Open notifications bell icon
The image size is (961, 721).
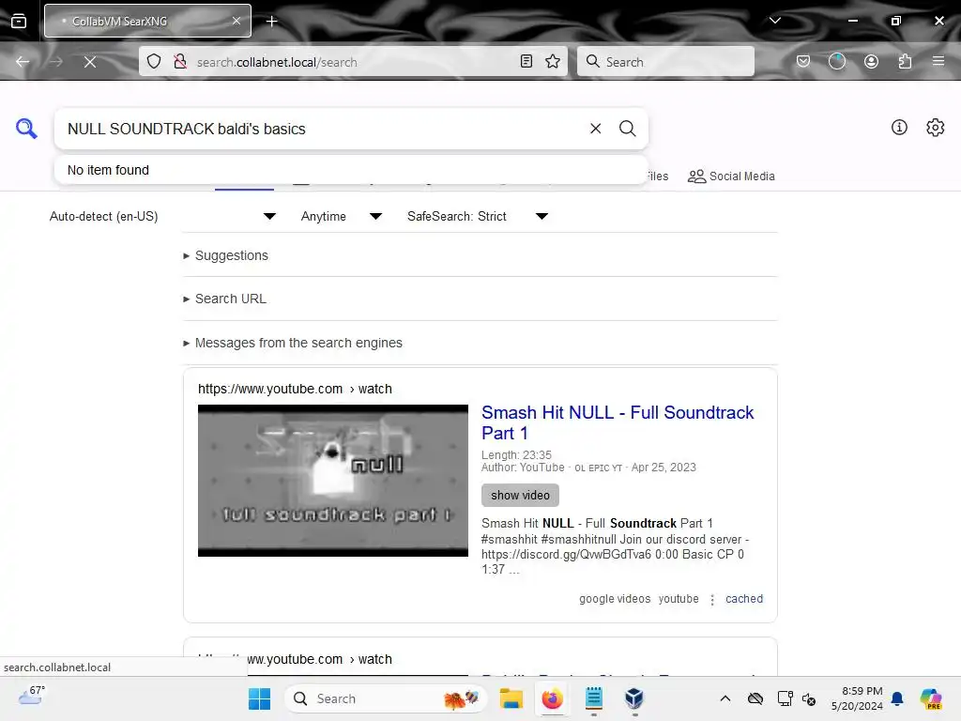click(x=897, y=698)
